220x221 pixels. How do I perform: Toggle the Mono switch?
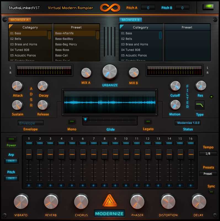tap(72, 121)
